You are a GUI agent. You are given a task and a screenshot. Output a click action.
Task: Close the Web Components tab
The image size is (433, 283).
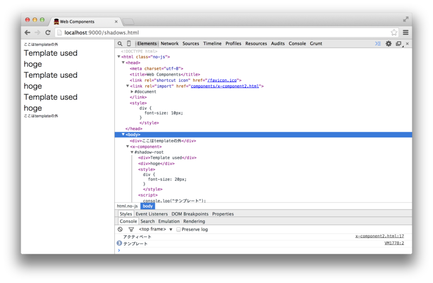point(116,22)
